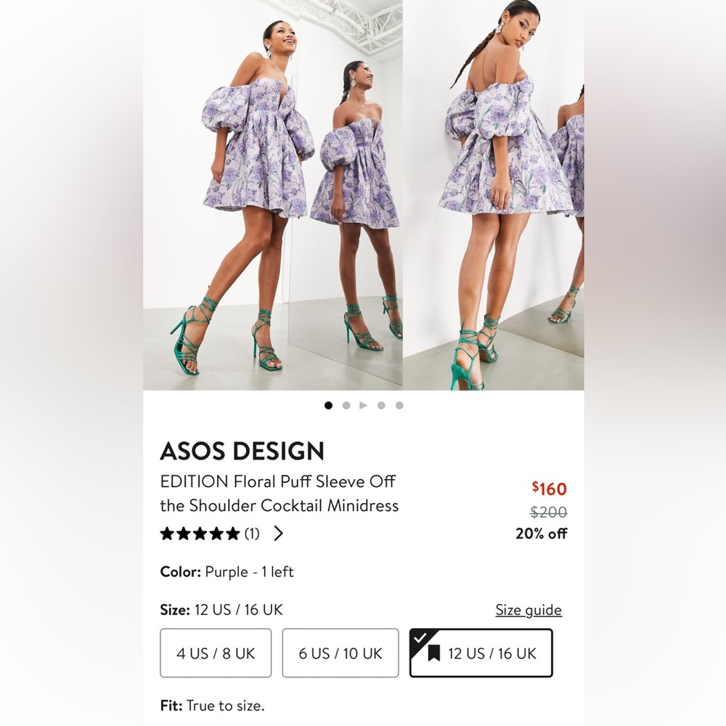Select size 12 US / 16 UK

coord(481,653)
